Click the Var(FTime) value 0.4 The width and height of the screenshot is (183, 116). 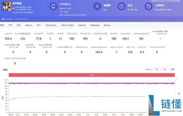(142, 52)
